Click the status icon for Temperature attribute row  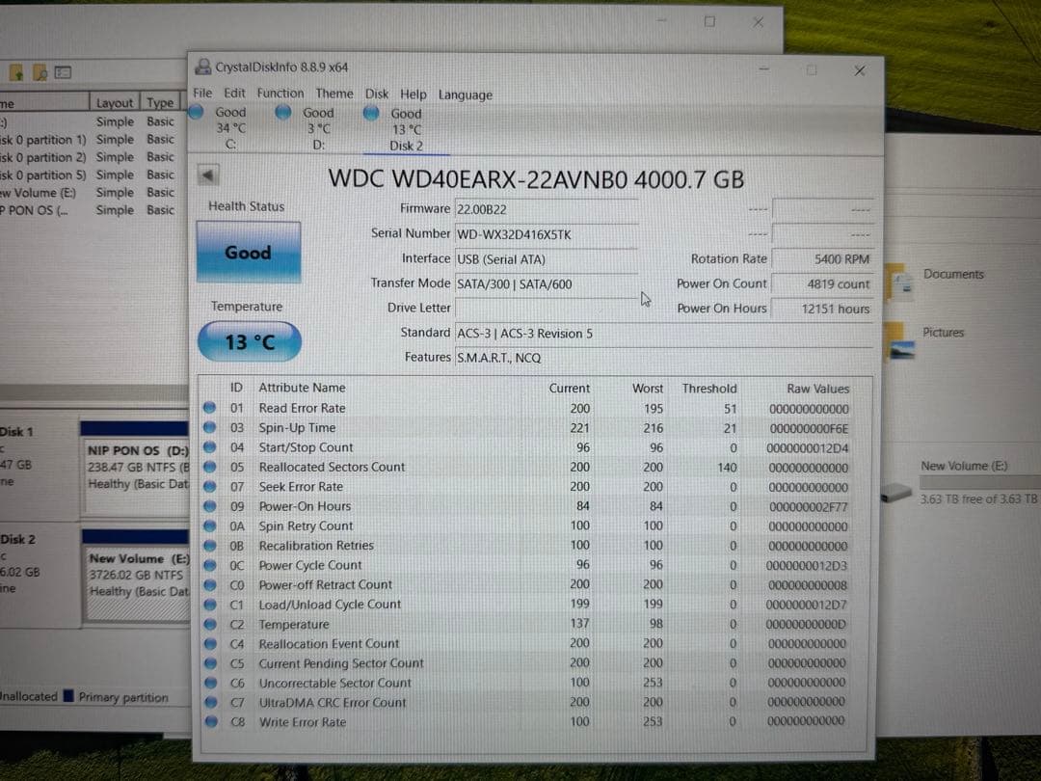210,624
